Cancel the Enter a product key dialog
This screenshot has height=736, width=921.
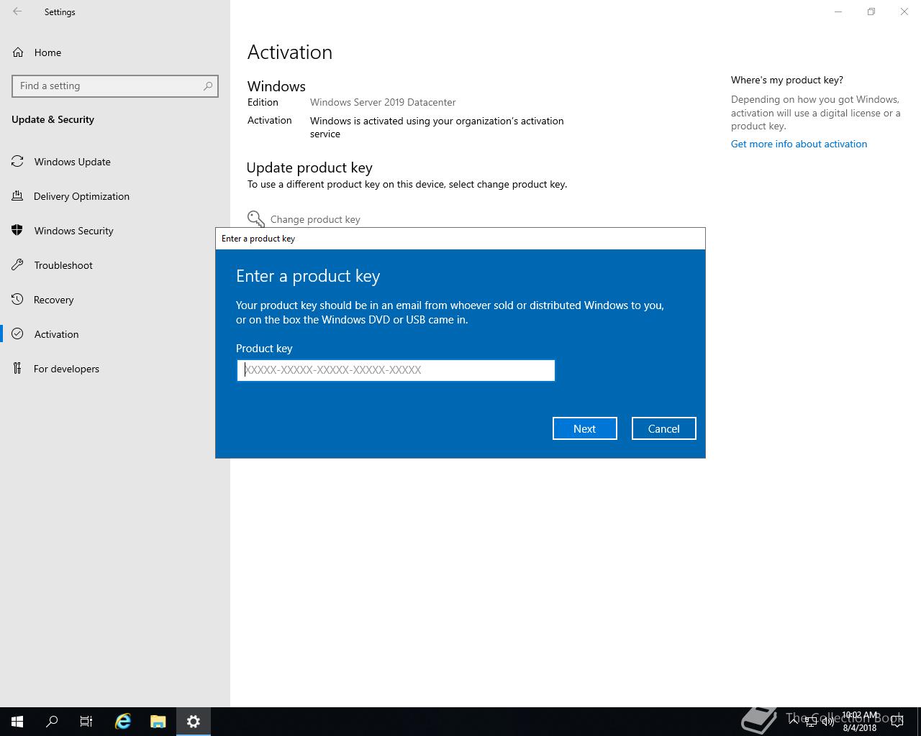point(663,428)
